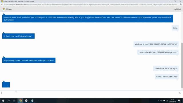Open Windows taskbar search
This screenshot has height=103, width=183.
[9, 100]
